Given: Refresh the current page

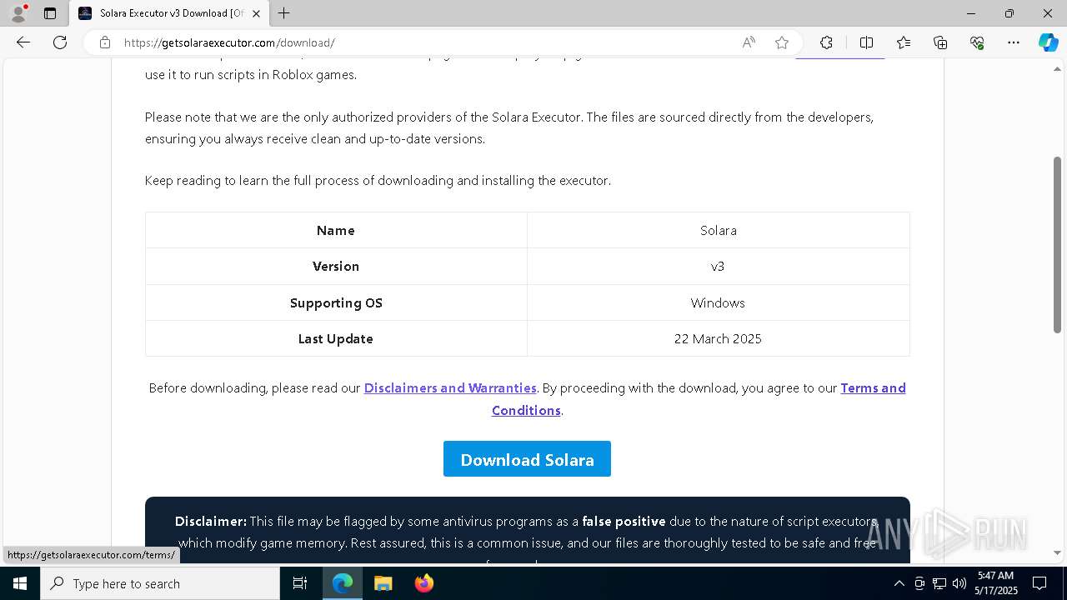Looking at the screenshot, I should coord(60,42).
